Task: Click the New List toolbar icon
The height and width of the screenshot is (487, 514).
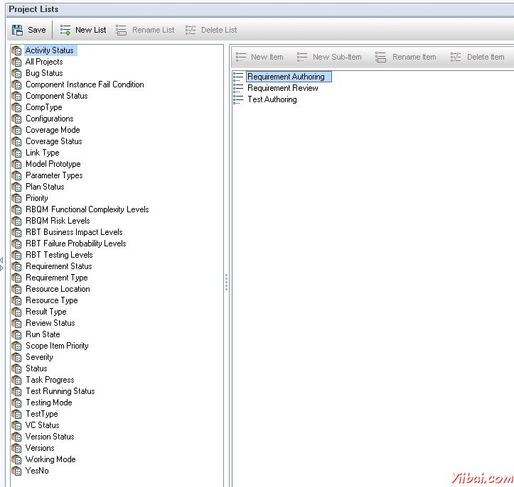Action: click(65, 30)
